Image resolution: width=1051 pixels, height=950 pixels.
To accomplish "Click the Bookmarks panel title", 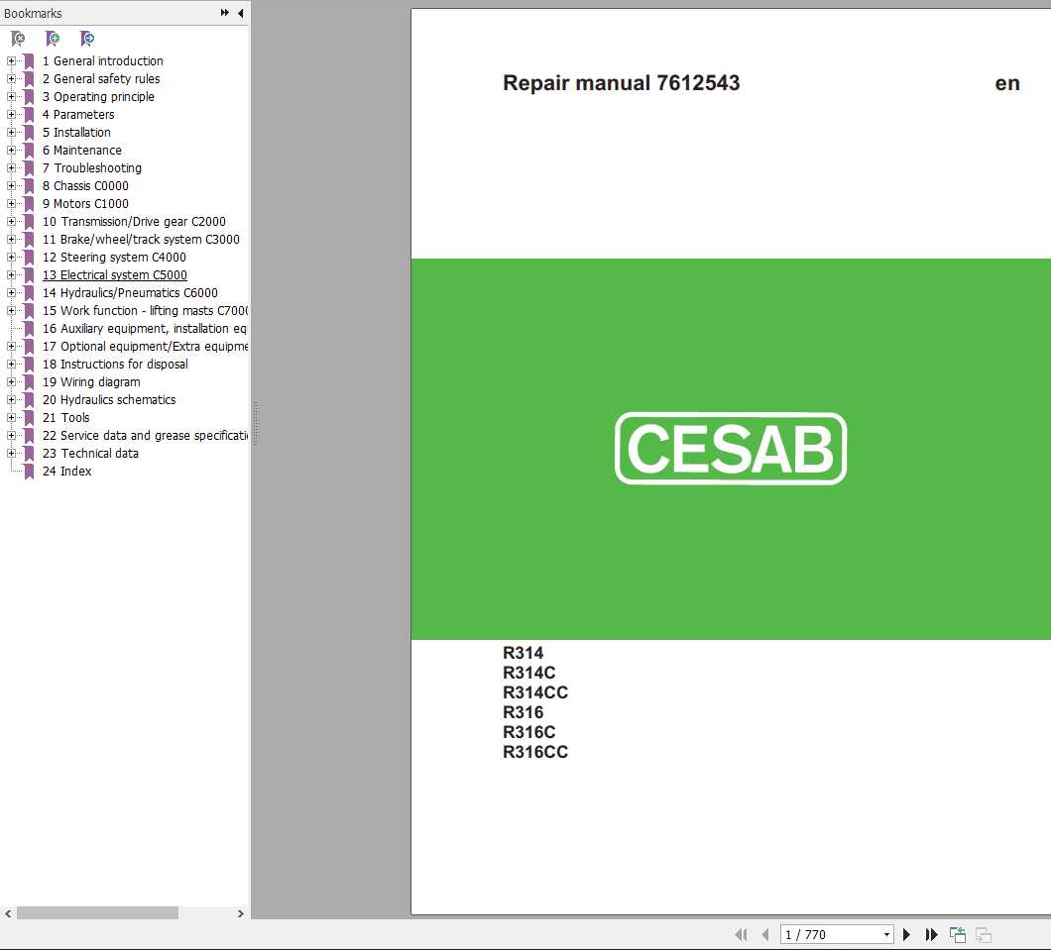I will pyautogui.click(x=33, y=13).
